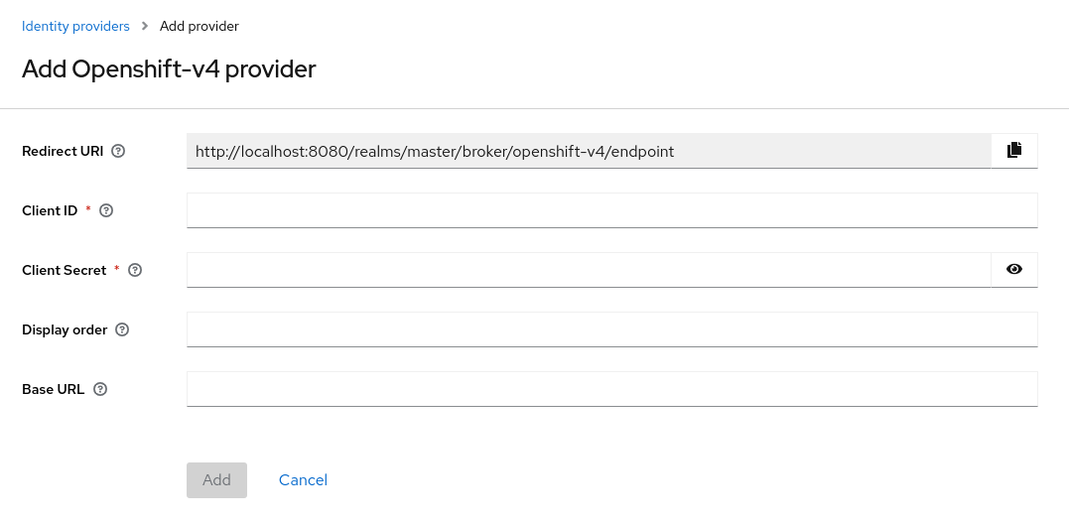The image size is (1069, 523).
Task: Open the Base URL help icon
Action: pos(100,389)
